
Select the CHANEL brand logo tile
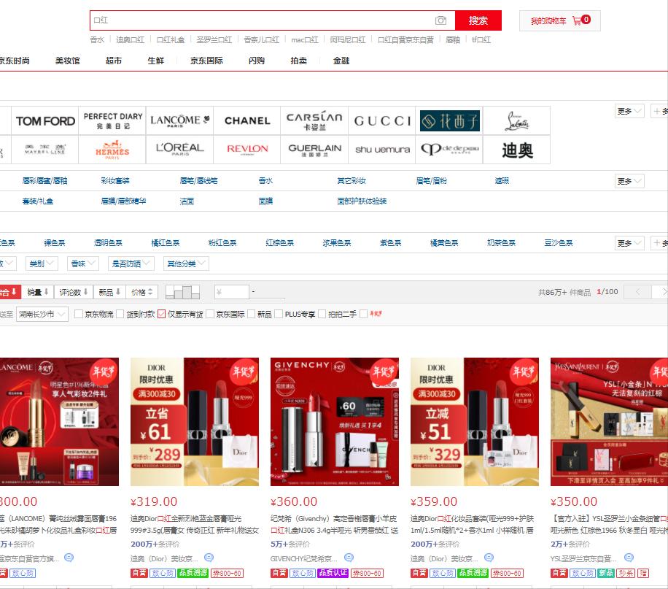(247, 120)
